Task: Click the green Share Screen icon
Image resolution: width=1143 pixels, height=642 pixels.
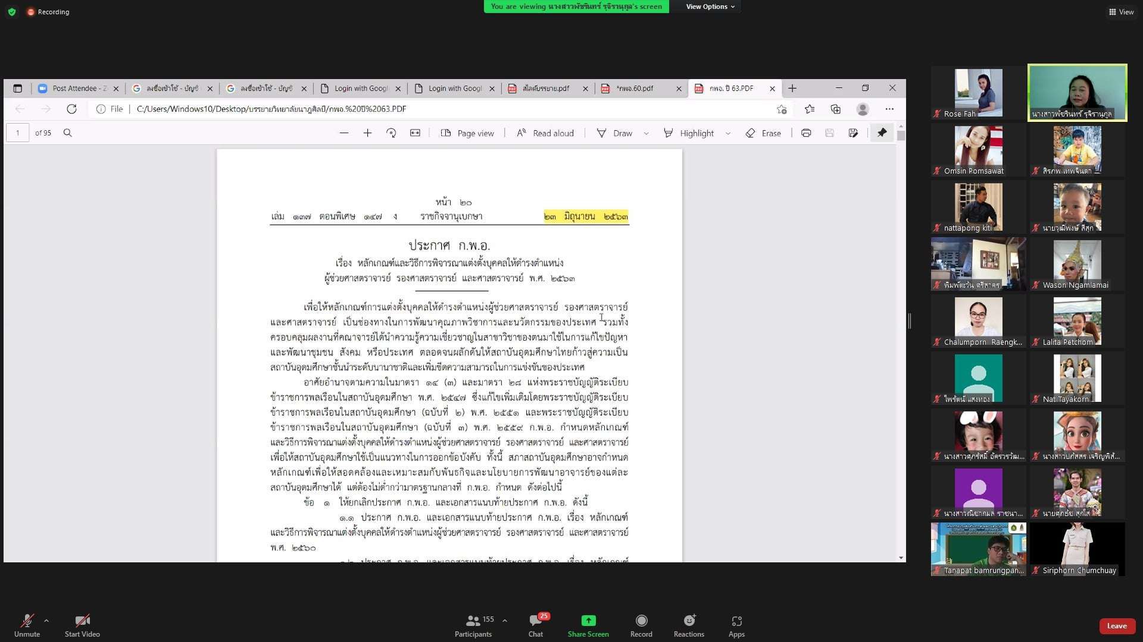Action: (x=588, y=621)
